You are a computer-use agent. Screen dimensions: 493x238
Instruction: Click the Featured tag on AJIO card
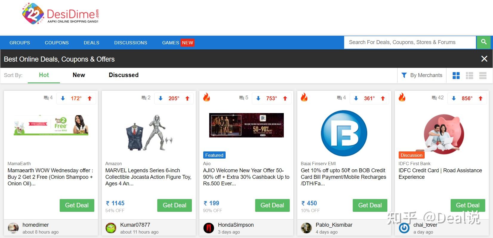(214, 155)
